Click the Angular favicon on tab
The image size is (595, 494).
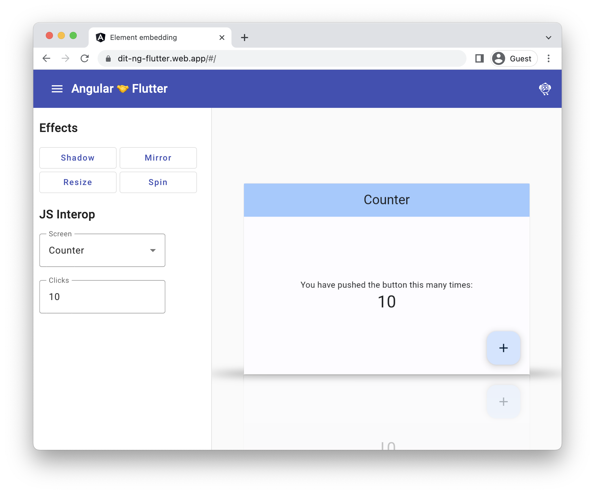coord(101,38)
